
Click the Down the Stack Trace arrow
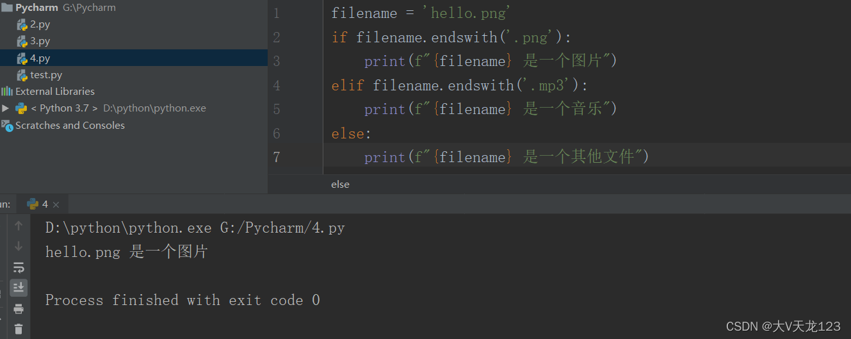pyautogui.click(x=18, y=246)
